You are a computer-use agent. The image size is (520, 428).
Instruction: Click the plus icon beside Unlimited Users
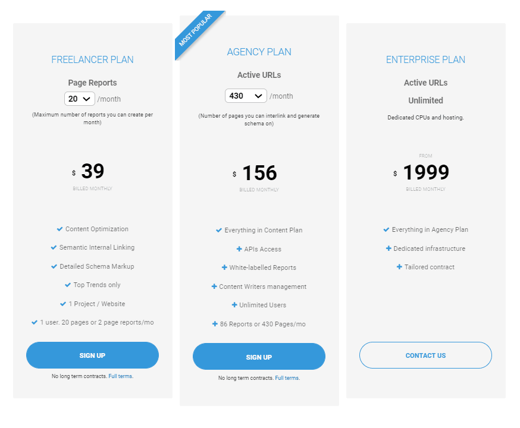(234, 305)
